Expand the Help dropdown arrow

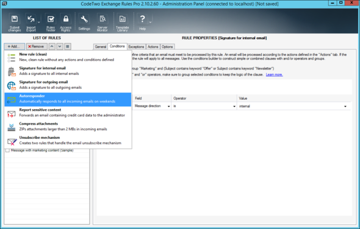(150, 23)
